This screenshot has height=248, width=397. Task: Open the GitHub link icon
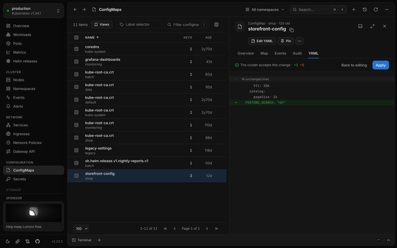click(37, 241)
